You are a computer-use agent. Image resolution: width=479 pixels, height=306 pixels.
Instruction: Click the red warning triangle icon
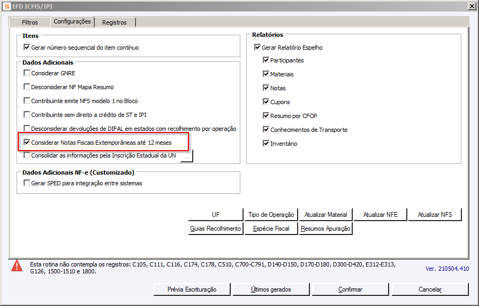pos(17,265)
